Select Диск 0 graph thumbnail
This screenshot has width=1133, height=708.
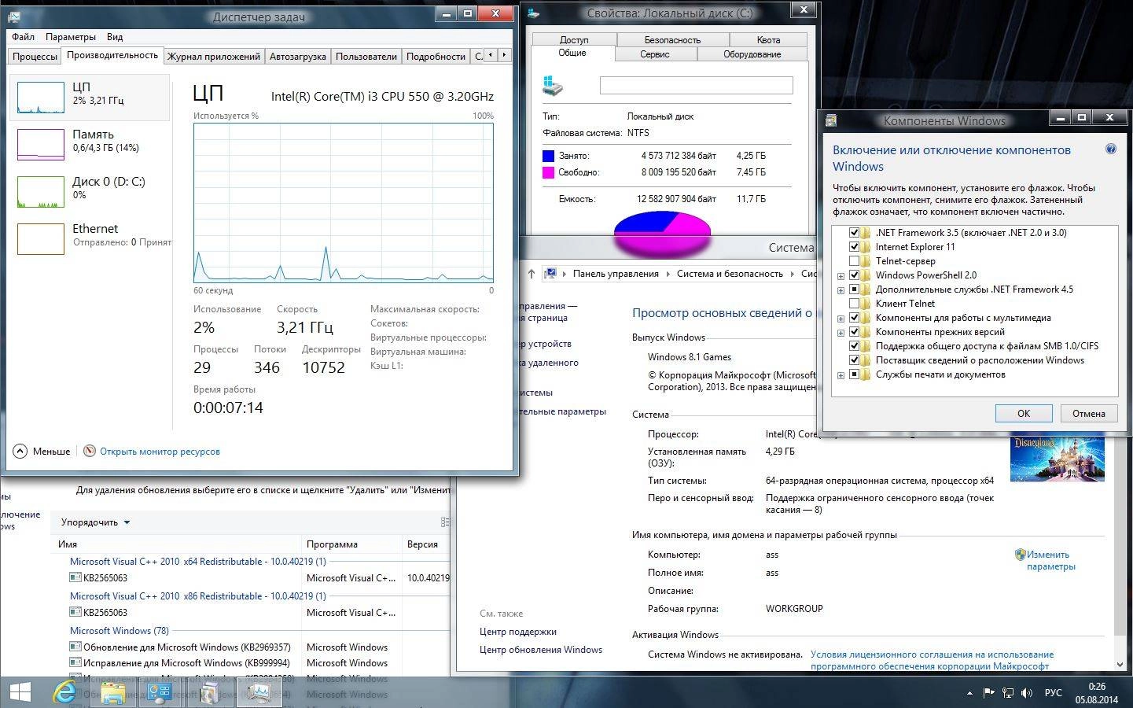point(41,192)
